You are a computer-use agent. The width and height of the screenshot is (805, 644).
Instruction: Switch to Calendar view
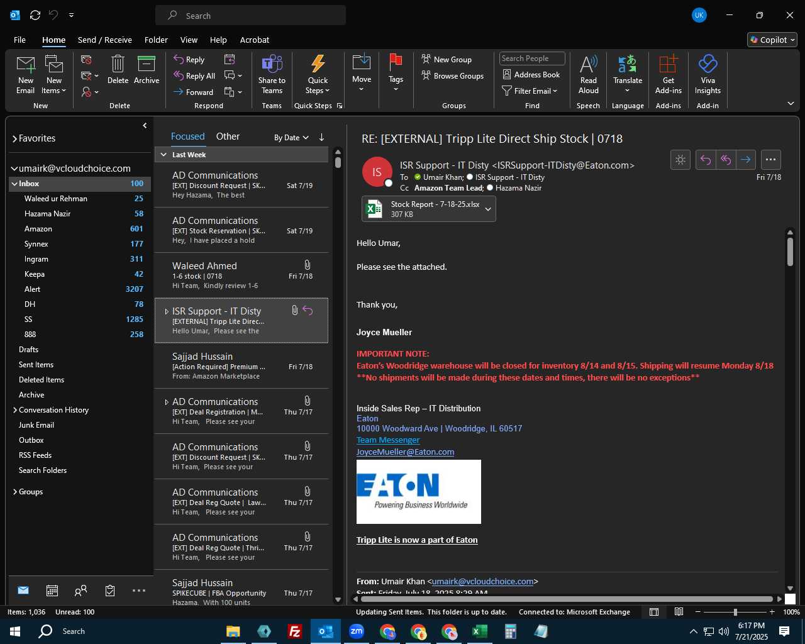tap(52, 591)
